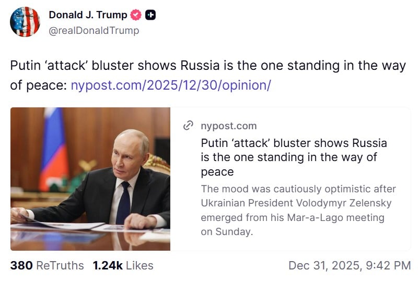Click the red verified checkmark badge
Image resolution: width=419 pixels, height=283 pixels.
point(136,15)
